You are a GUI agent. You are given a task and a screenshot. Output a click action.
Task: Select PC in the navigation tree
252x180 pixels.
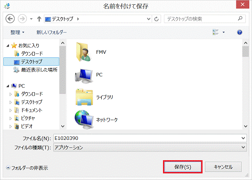pos(18,86)
